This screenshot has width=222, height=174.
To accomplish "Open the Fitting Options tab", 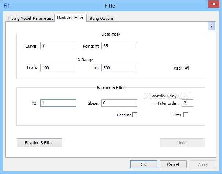I will click(101, 18).
